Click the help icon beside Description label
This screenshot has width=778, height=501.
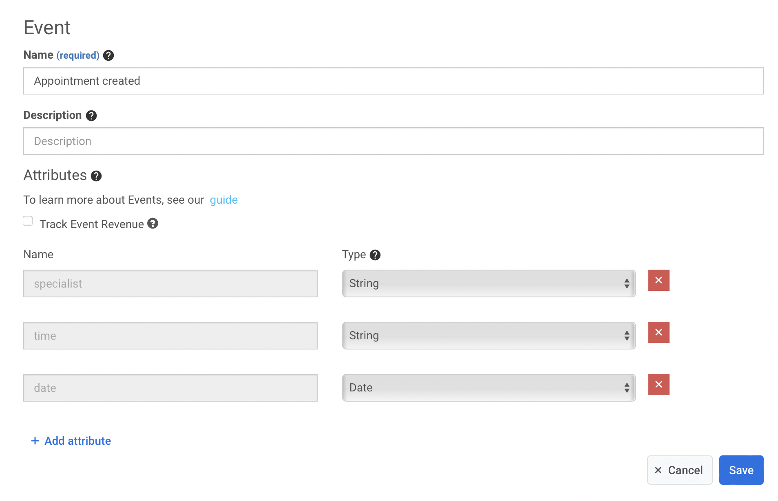pos(91,116)
